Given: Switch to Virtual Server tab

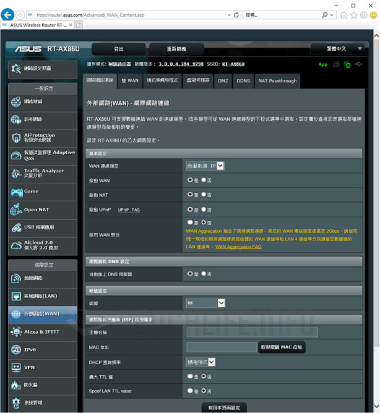Looking at the screenshot, I should pos(198,81).
